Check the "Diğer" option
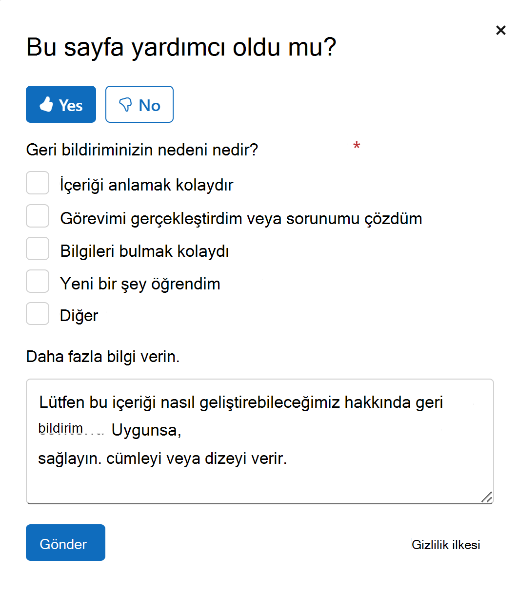The width and height of the screenshot is (518, 611). pos(38,314)
